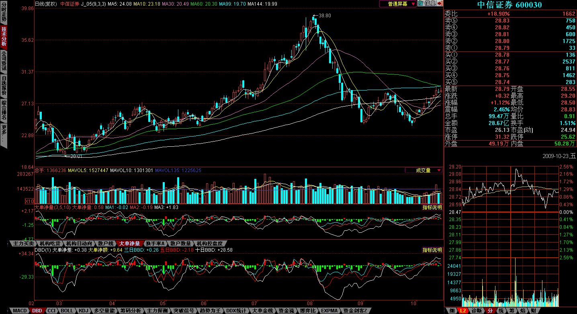This screenshot has height=314, width=577.
Task: Switch to the 分时走势 side tab
Action: tap(4, 12)
